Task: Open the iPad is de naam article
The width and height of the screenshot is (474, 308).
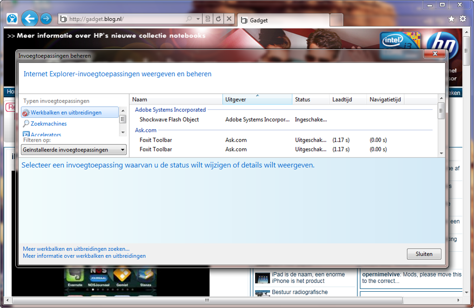Action: (x=308, y=278)
